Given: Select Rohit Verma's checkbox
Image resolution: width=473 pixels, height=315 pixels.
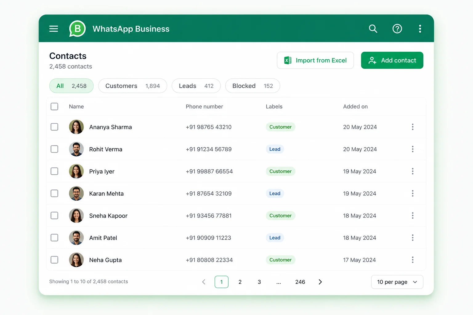Looking at the screenshot, I should (x=55, y=149).
